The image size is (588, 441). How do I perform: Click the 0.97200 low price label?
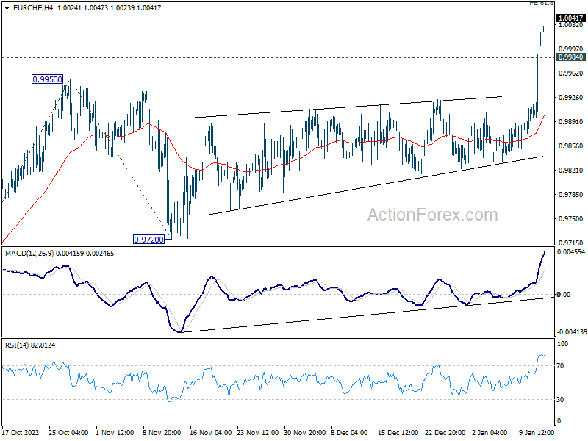pyautogui.click(x=149, y=240)
